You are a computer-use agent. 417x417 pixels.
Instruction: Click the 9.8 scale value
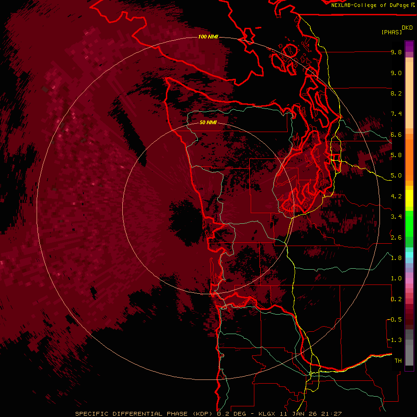tap(396, 52)
